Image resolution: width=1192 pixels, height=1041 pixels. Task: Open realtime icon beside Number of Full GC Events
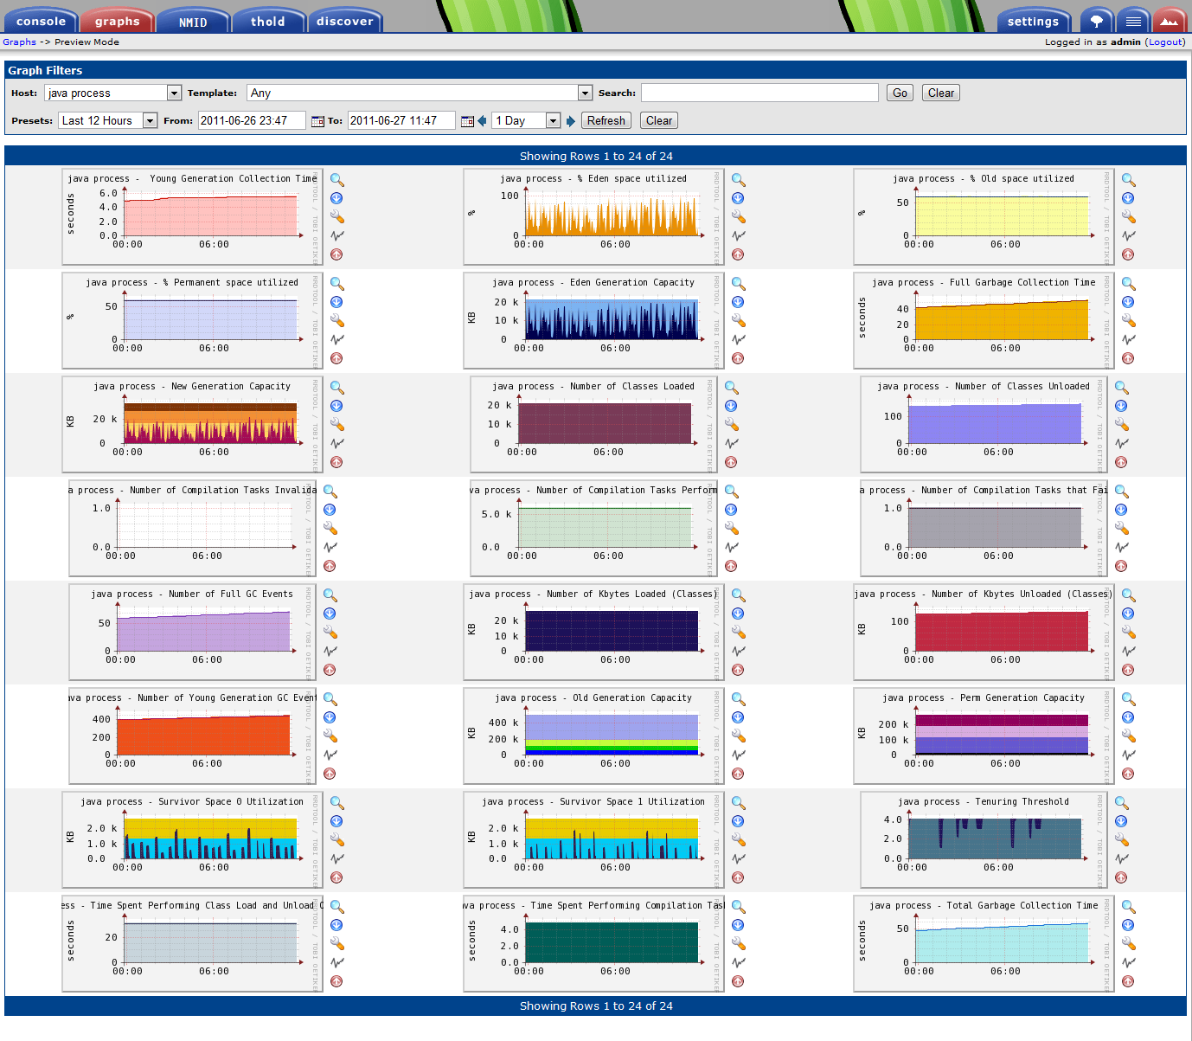click(330, 651)
